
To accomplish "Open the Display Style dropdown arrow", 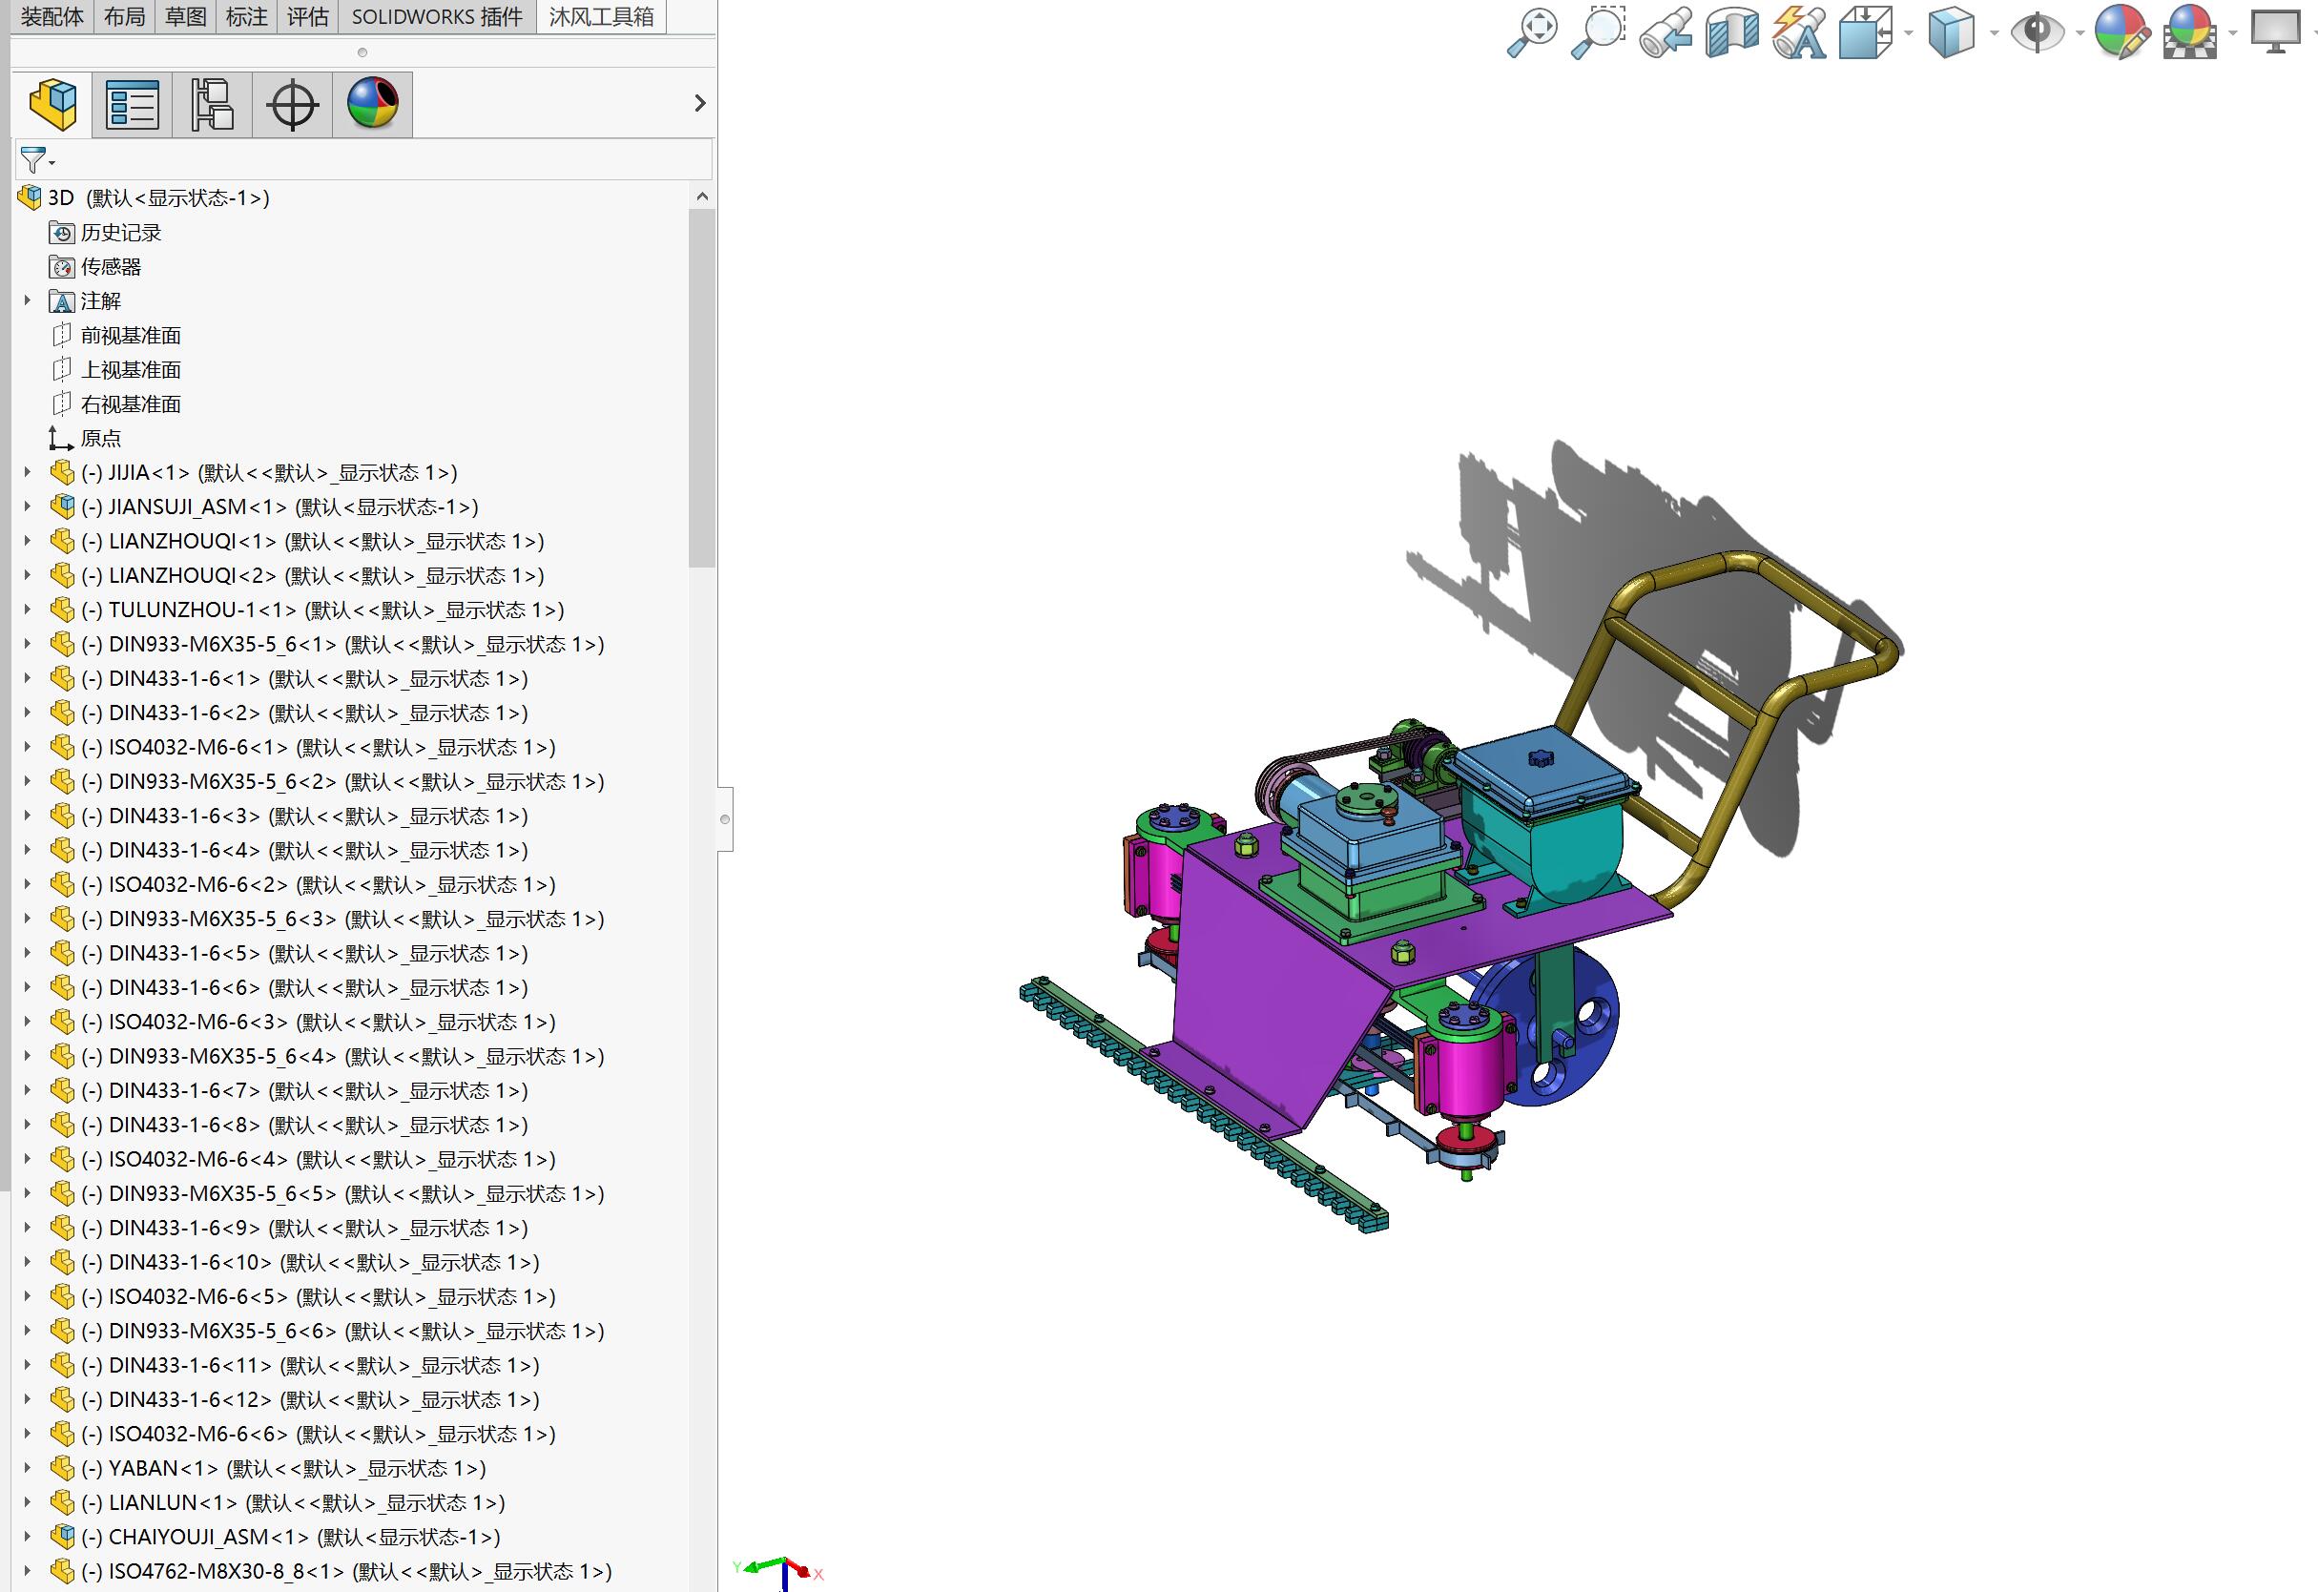I will [x=1994, y=33].
